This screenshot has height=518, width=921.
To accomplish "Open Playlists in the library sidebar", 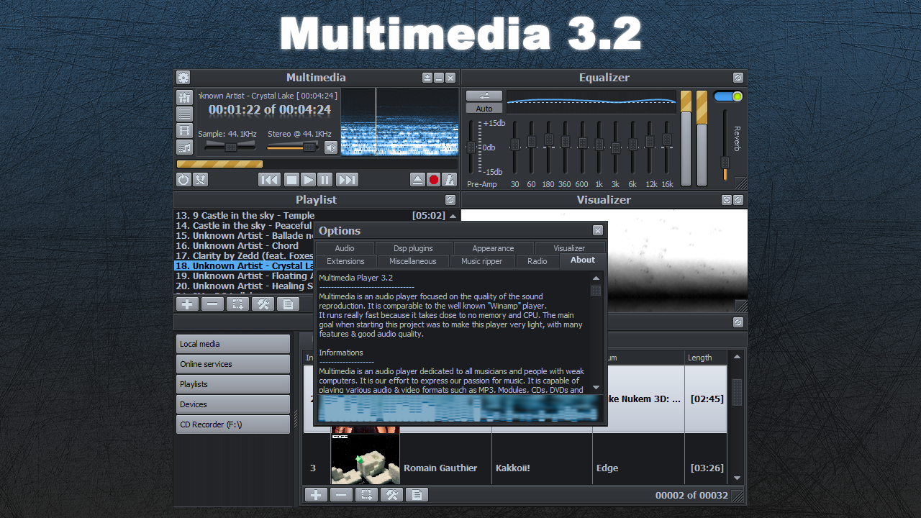I will click(233, 384).
